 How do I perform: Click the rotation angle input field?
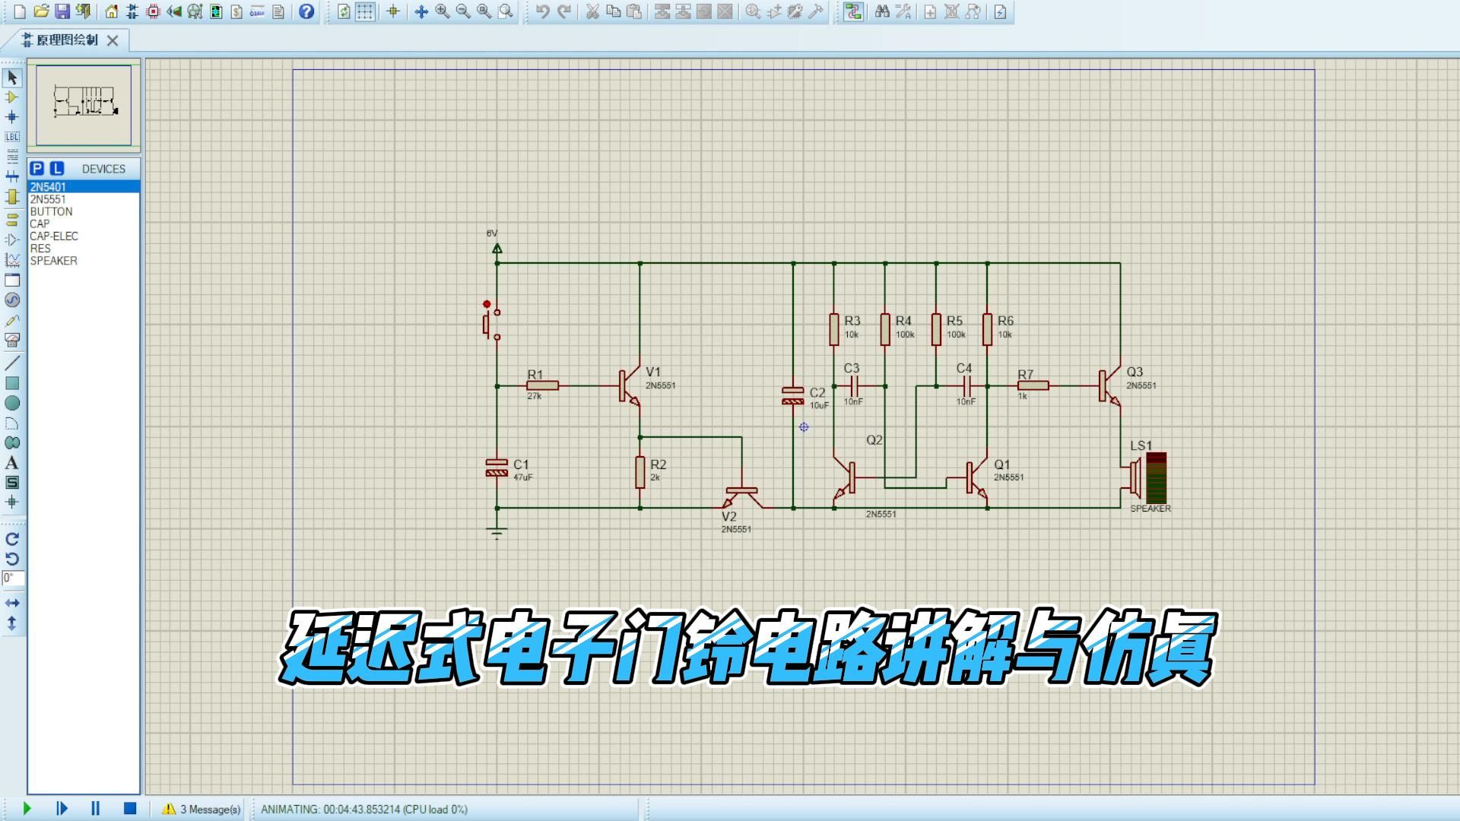point(13,579)
